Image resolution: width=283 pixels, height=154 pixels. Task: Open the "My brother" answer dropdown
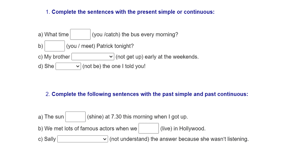point(93,57)
